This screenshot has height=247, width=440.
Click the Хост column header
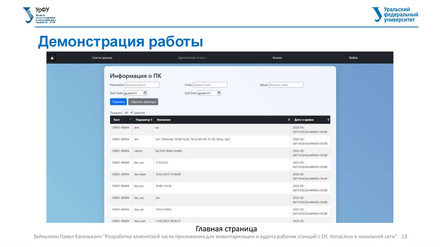coord(121,120)
